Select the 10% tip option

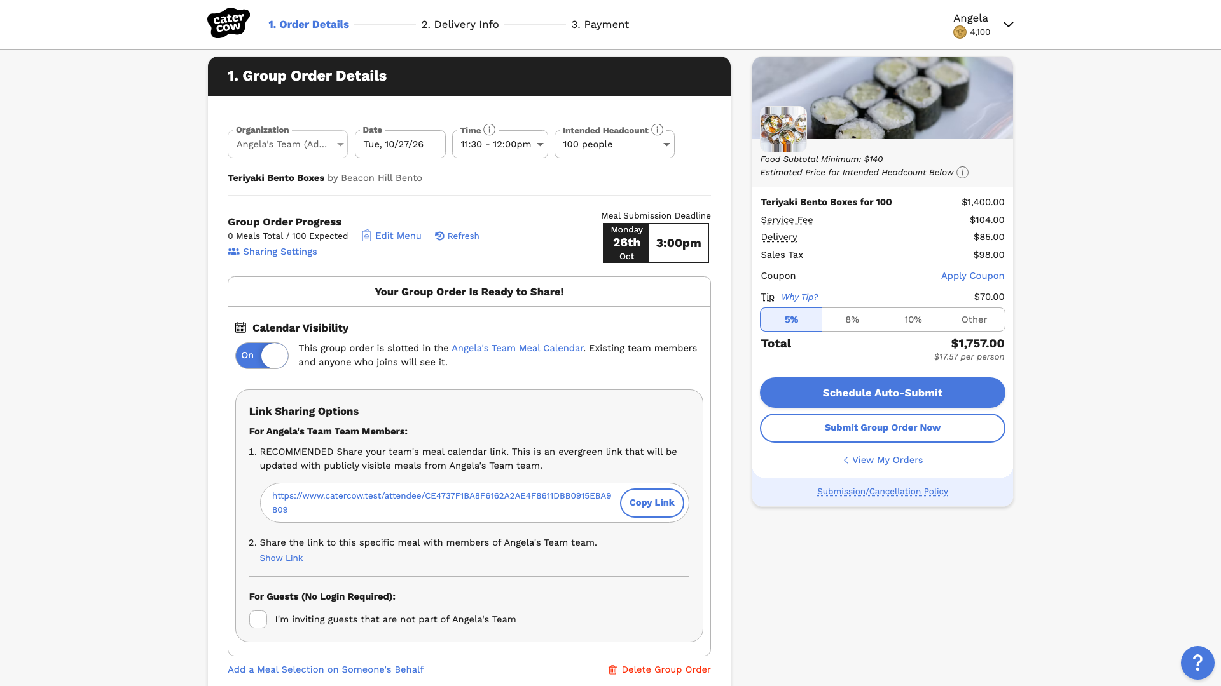coord(913,319)
